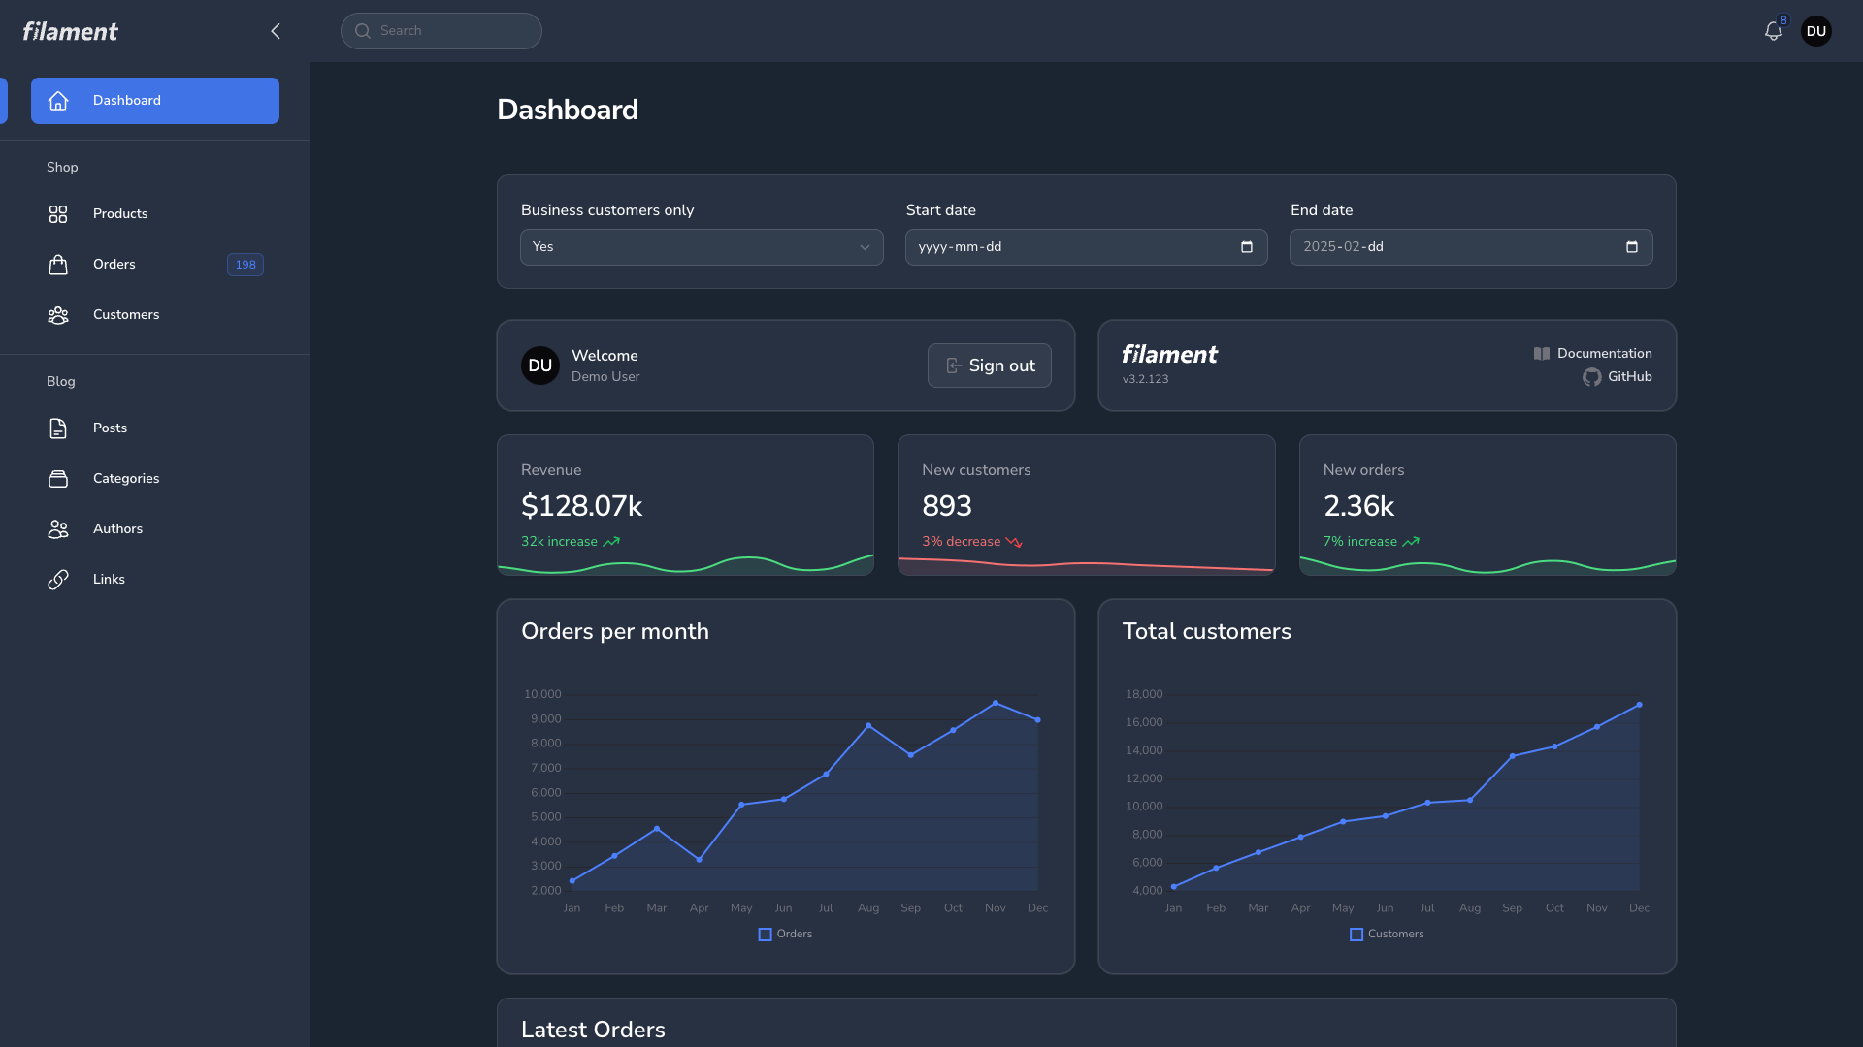
Task: Collapse the sidebar with chevron arrow
Action: click(276, 31)
